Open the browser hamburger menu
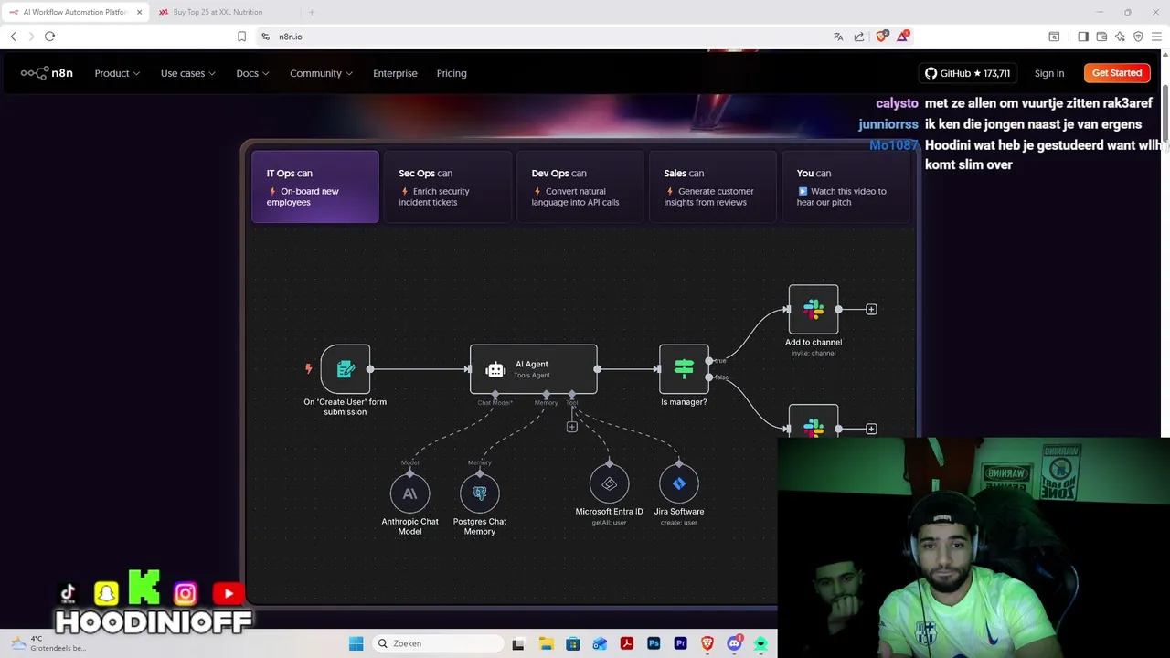Screen dimensions: 1170x658 coord(1156,37)
